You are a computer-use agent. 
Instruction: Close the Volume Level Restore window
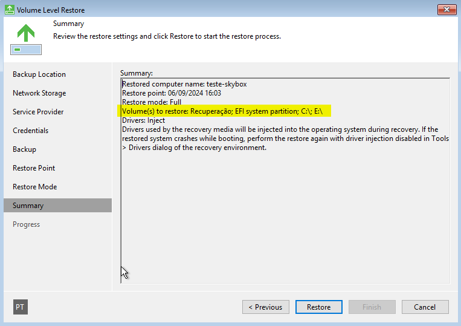click(446, 10)
